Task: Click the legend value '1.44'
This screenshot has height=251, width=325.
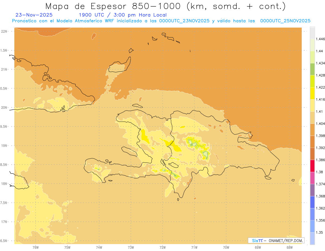Action: point(319,51)
